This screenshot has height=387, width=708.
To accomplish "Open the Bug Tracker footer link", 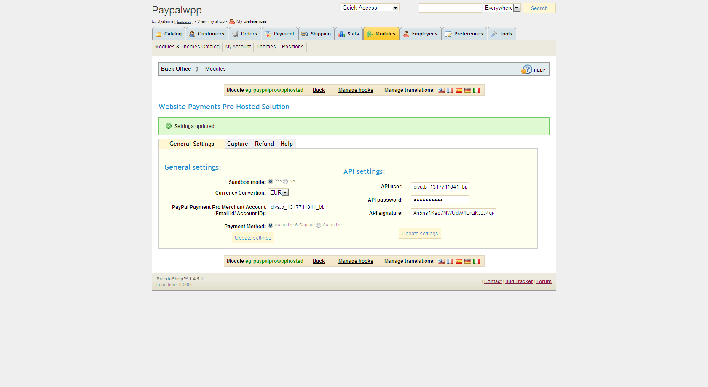I will 519,282.
